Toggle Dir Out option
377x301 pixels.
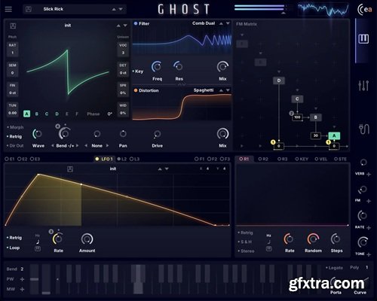pyautogui.click(x=15, y=146)
